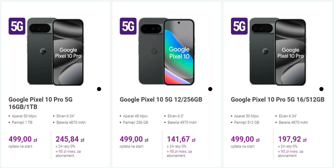Click the 197,92 zł monthly installment price
Image resolution: width=334 pixels, height=168 pixels.
coord(290,139)
